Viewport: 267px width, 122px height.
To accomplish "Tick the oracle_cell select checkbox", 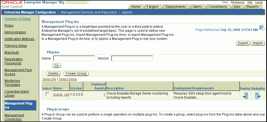I will (47, 94).
